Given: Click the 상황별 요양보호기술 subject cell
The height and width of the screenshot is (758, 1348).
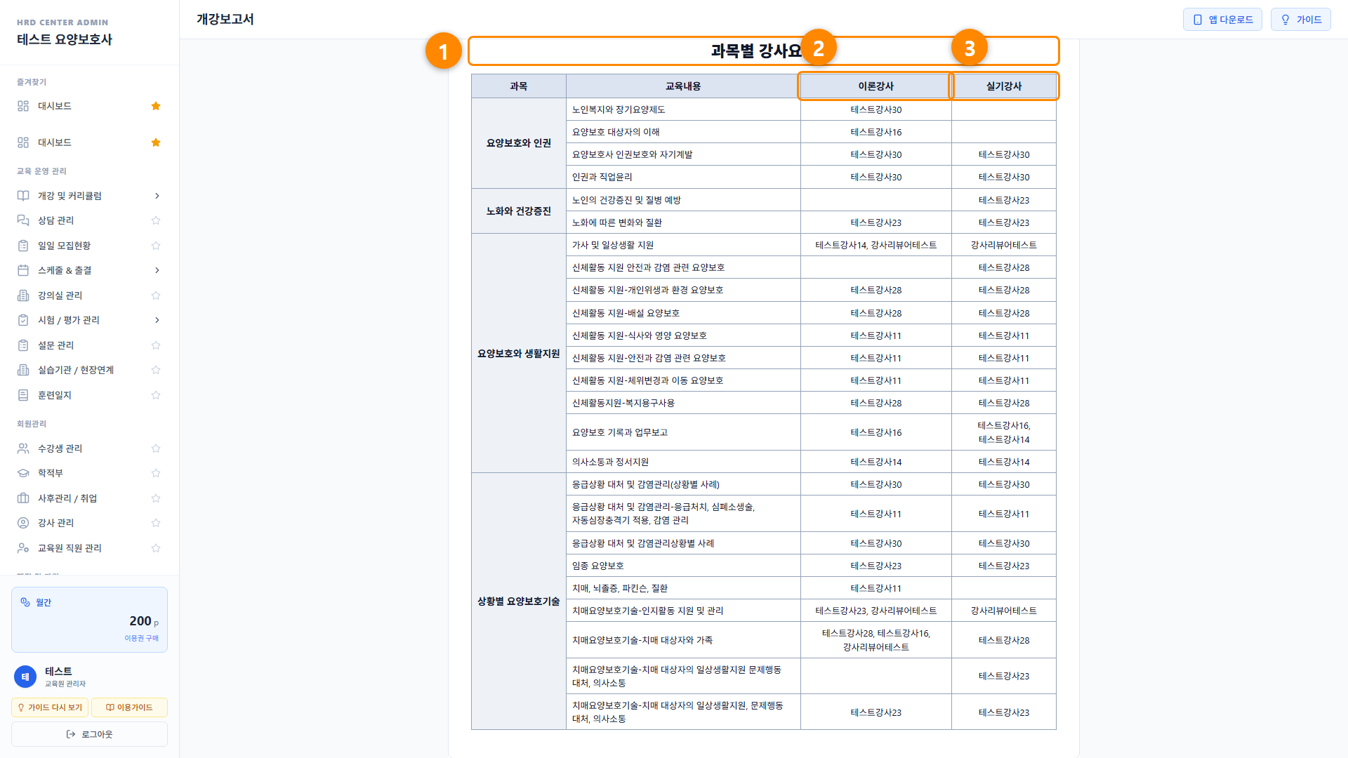Looking at the screenshot, I should coord(519,601).
